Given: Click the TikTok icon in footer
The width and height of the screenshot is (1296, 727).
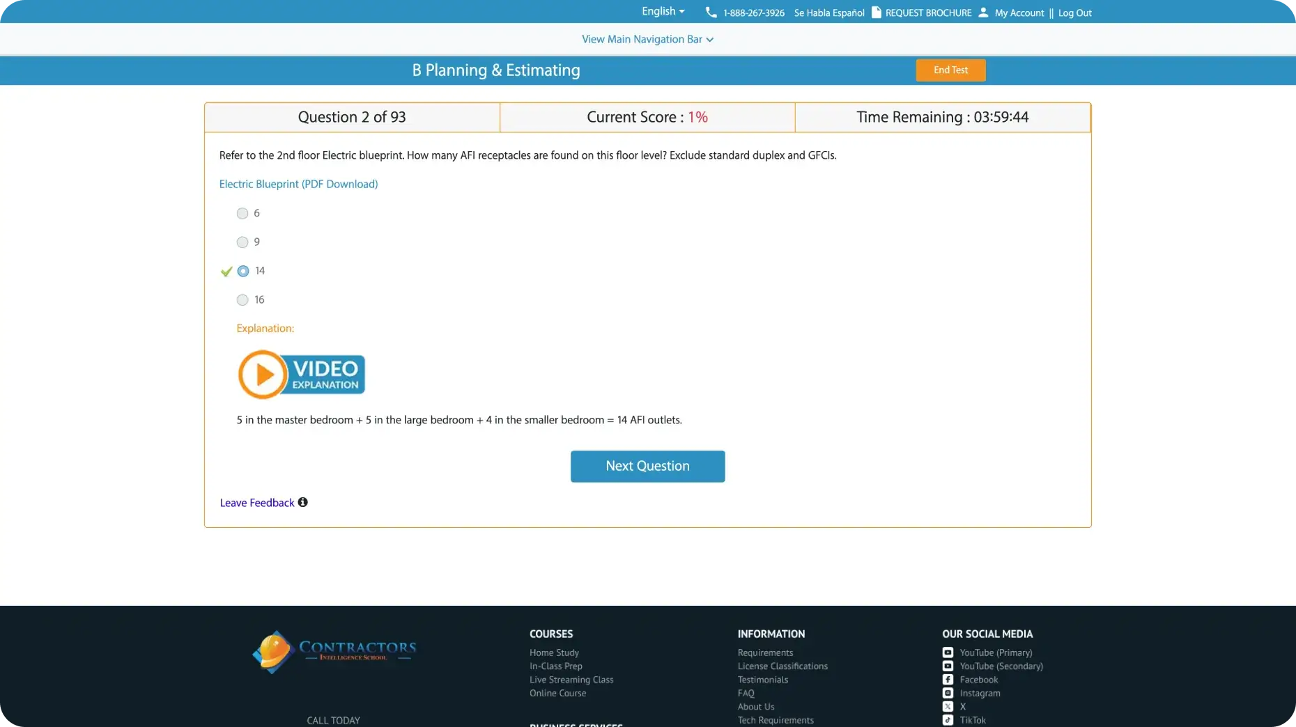Looking at the screenshot, I should [948, 720].
